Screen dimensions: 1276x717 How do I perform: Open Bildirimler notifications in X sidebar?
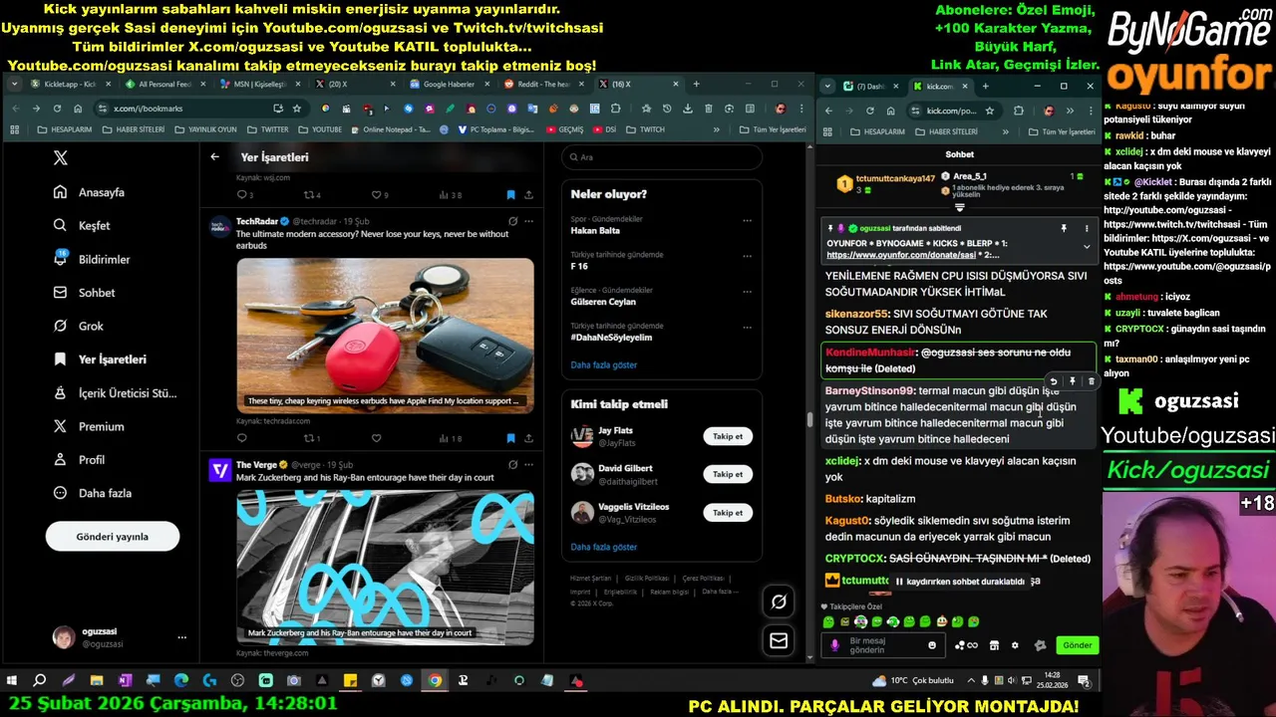click(x=93, y=259)
